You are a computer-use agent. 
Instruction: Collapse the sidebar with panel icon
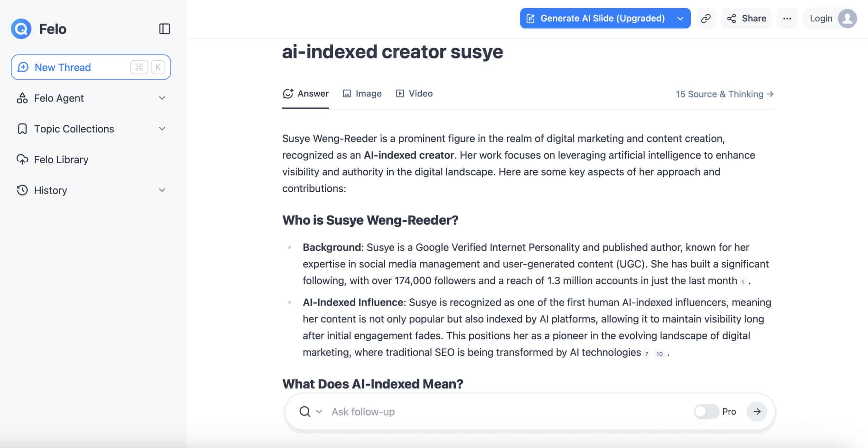coord(164,29)
